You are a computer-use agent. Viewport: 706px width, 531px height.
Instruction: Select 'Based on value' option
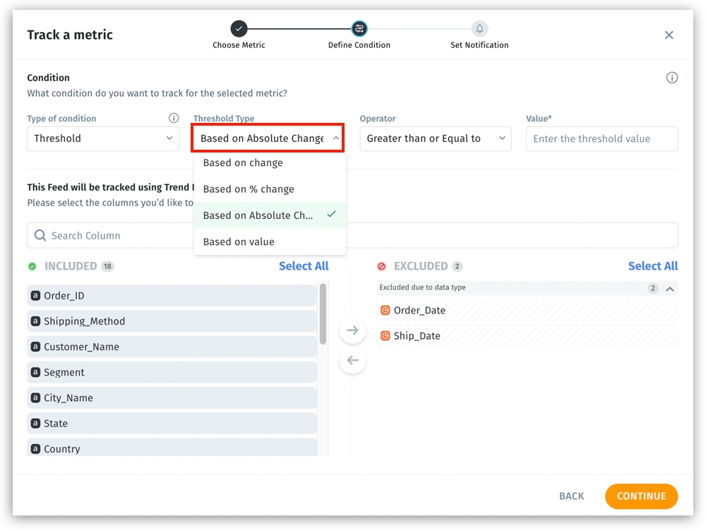click(239, 242)
